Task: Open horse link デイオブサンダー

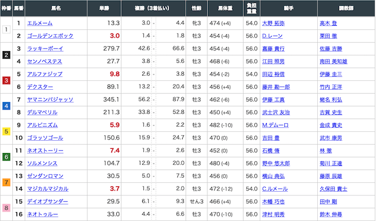Action: click(48, 202)
